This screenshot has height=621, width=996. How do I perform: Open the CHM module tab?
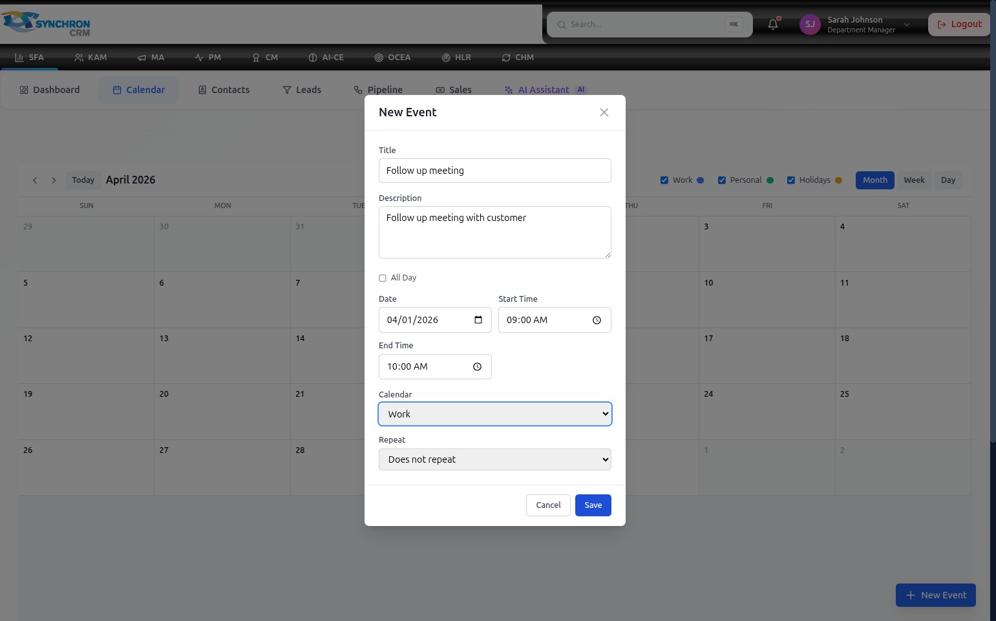518,58
